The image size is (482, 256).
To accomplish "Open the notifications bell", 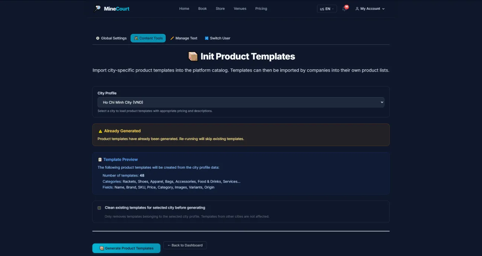I will (345, 9).
